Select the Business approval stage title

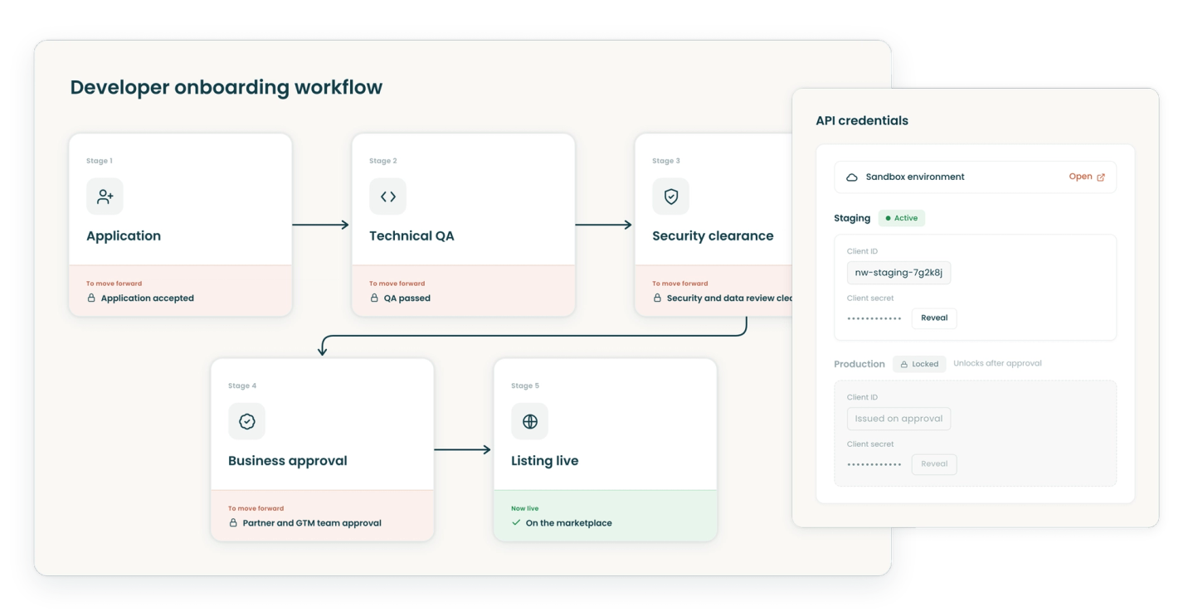pyautogui.click(x=288, y=461)
